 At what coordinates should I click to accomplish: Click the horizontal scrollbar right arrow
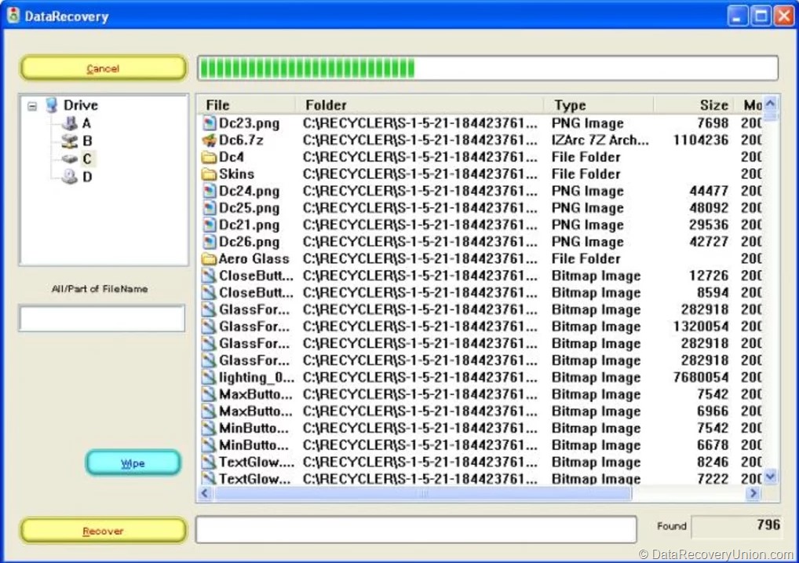[x=753, y=493]
